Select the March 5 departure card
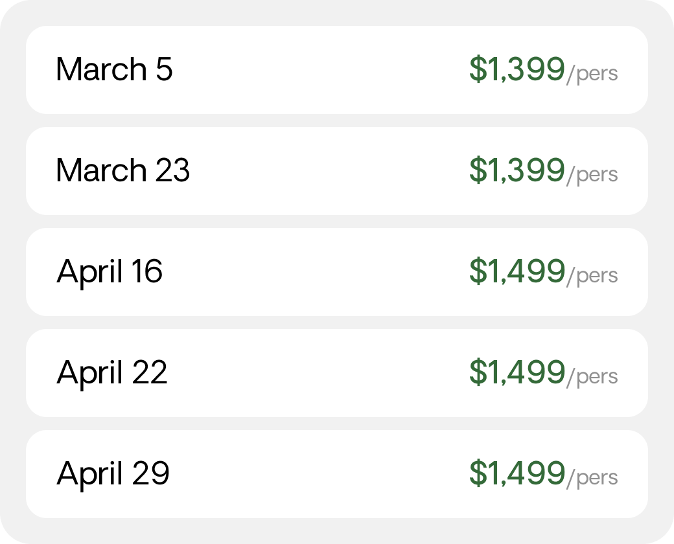This screenshot has height=544, width=674. [337, 70]
